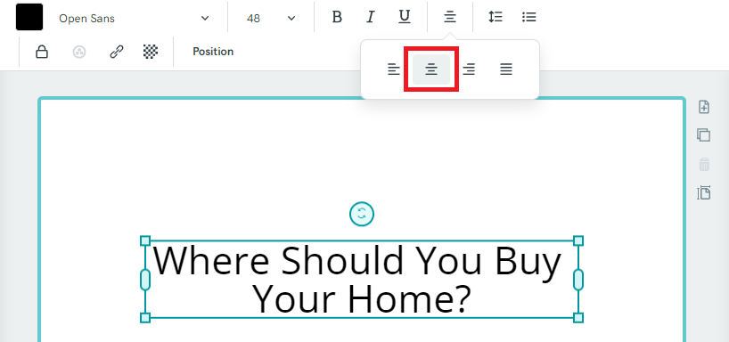Open the font size 48 dropdown
This screenshot has height=342, width=729.
(x=271, y=18)
